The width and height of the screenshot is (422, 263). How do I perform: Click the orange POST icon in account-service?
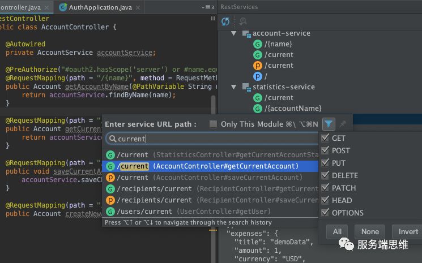point(258,66)
